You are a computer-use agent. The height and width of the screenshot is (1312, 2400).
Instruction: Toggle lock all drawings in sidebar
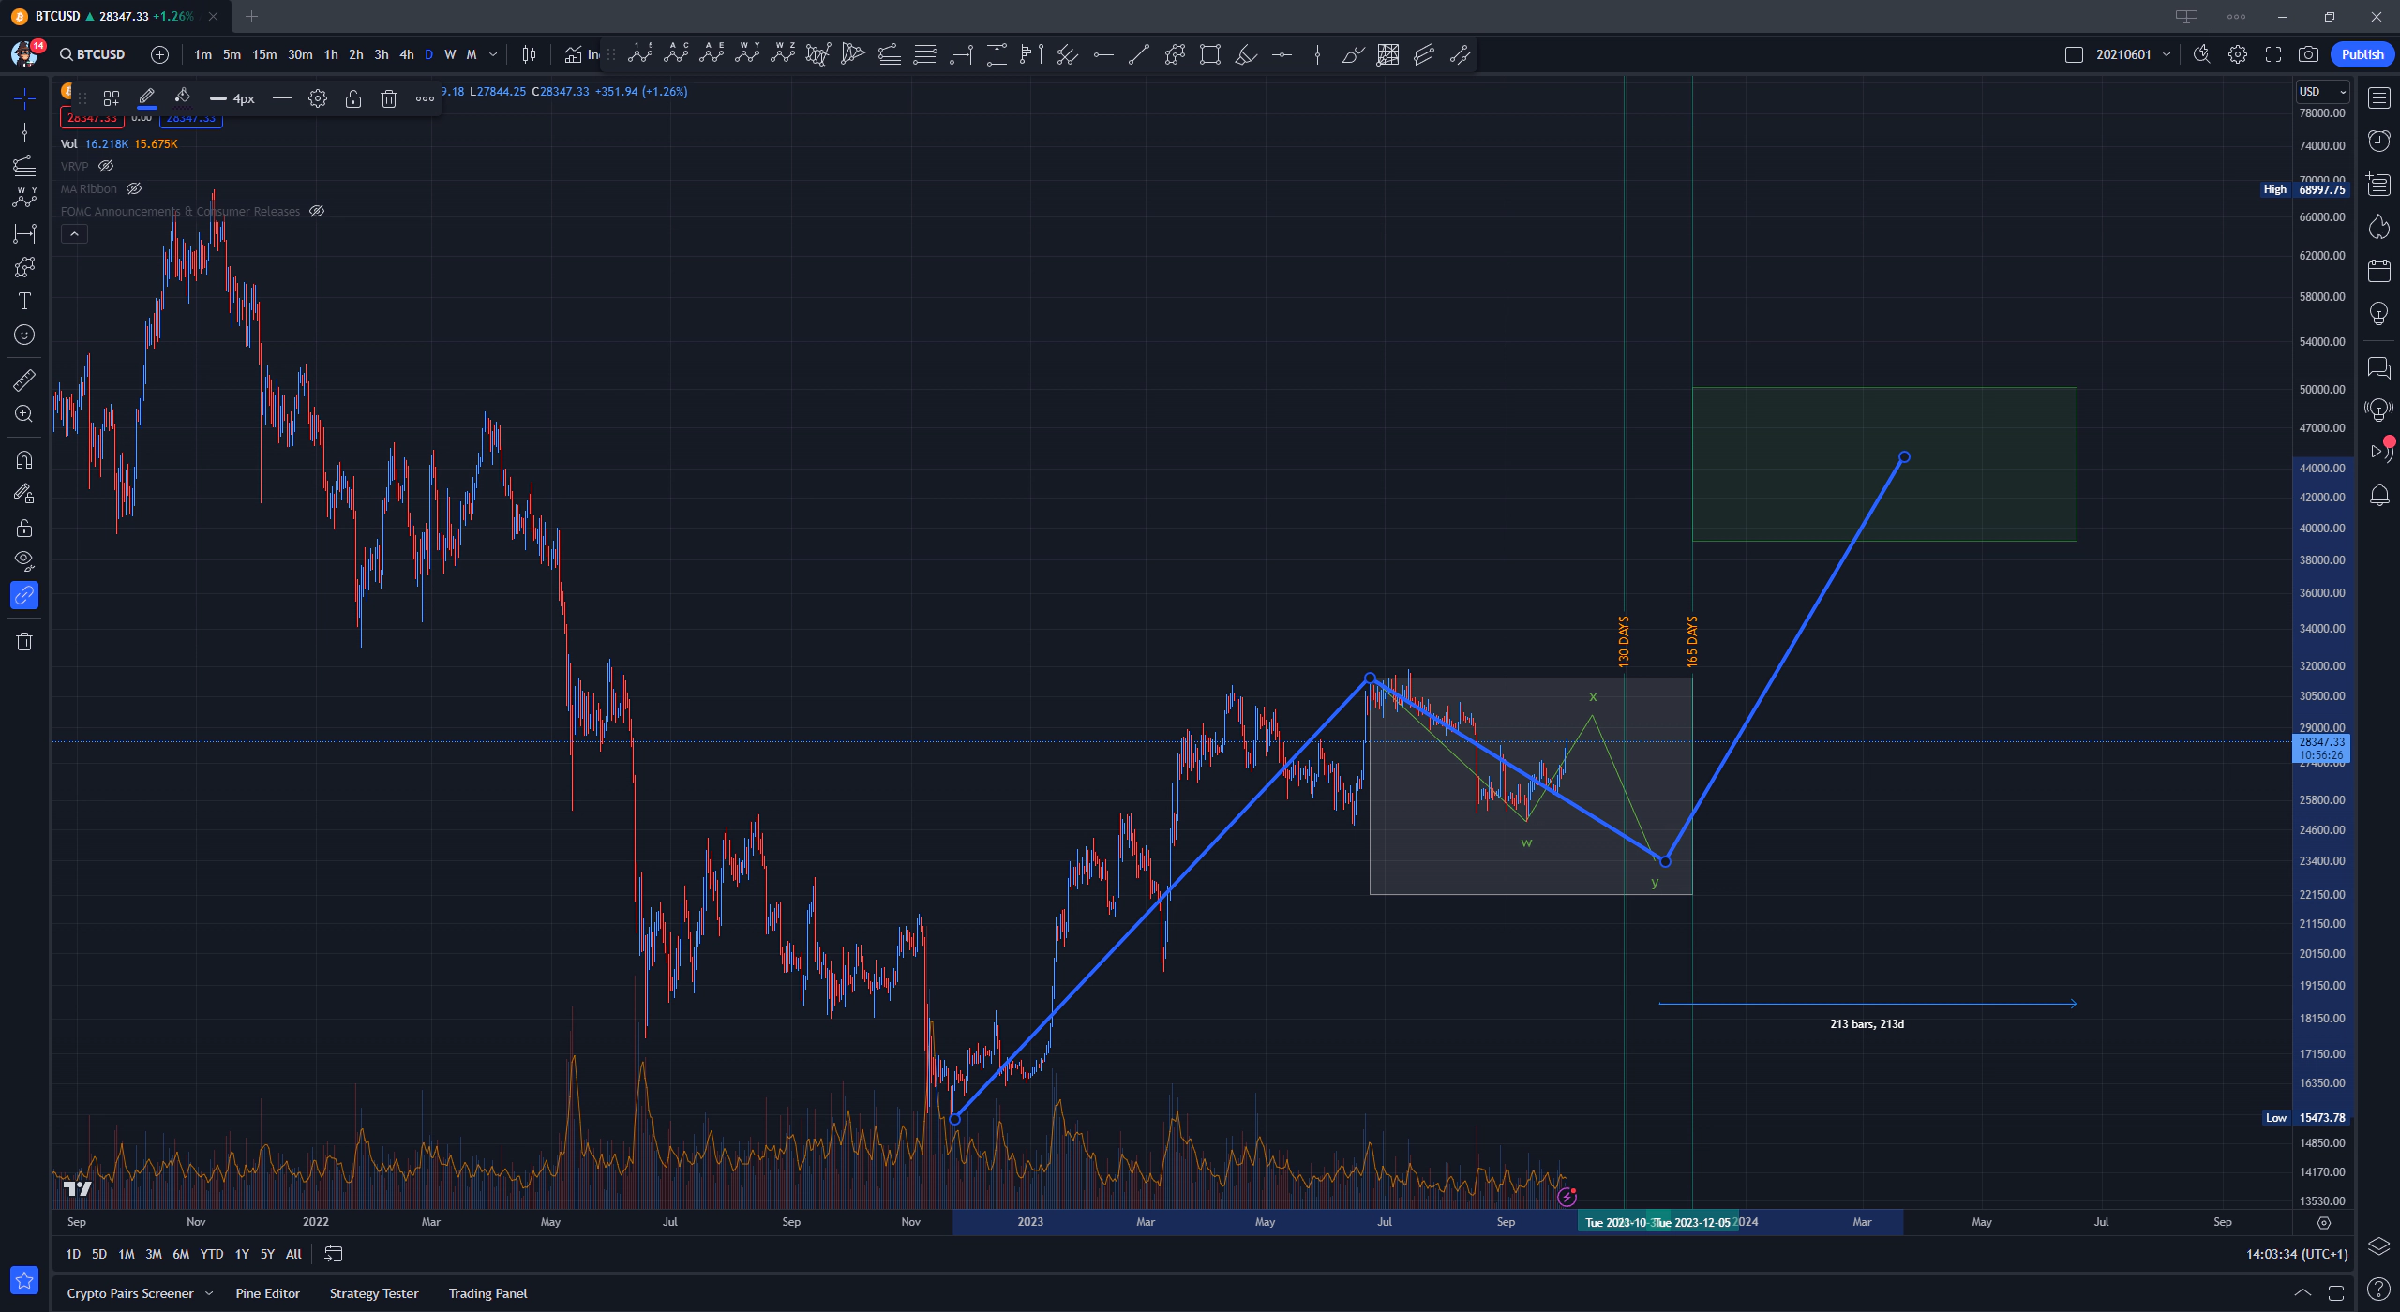[x=24, y=528]
